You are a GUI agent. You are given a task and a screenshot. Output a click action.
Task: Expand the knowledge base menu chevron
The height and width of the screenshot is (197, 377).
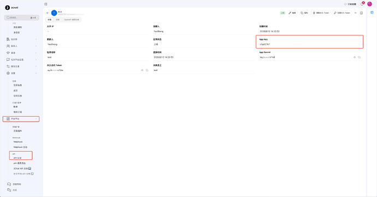pyautogui.click(x=36, y=39)
